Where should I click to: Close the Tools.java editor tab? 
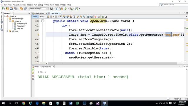tap(60, 13)
